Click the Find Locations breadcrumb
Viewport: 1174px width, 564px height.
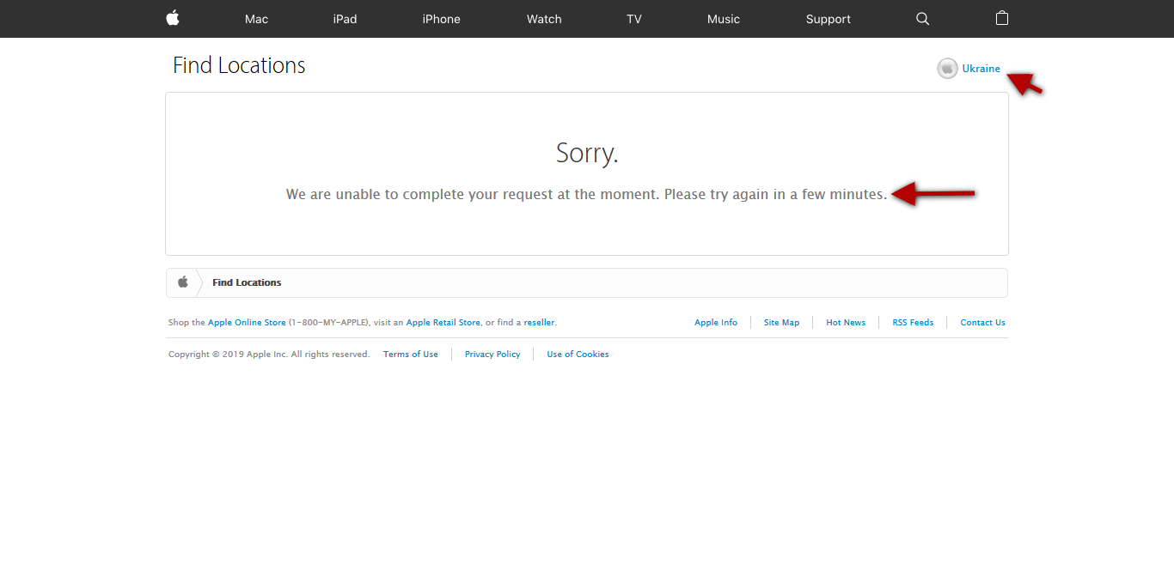pyautogui.click(x=247, y=282)
